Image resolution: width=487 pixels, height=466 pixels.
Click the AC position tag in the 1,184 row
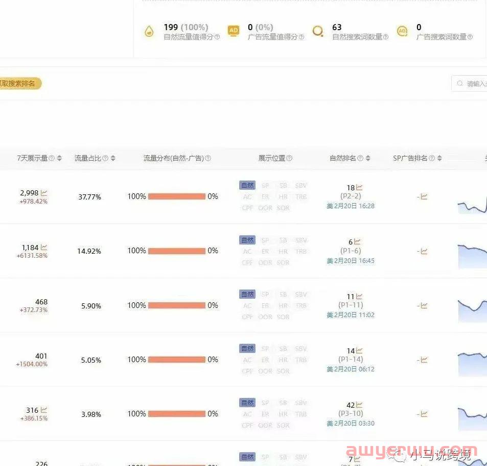point(247,252)
